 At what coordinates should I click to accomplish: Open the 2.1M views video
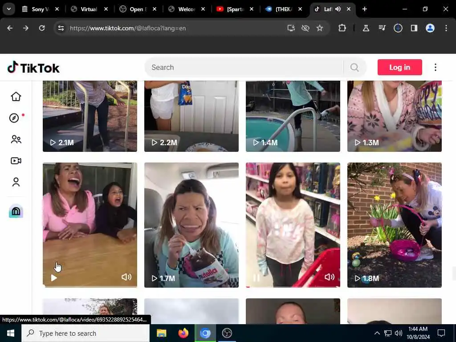tap(90, 116)
